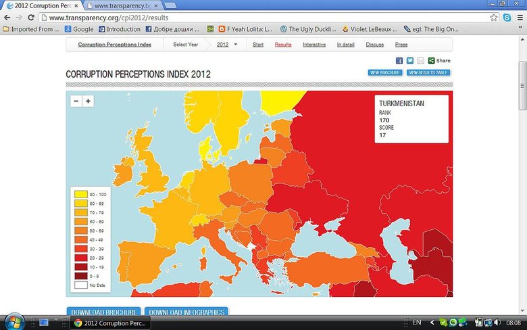Click the browser forward arrow
Viewport: 527px width, 330px height.
[19, 18]
